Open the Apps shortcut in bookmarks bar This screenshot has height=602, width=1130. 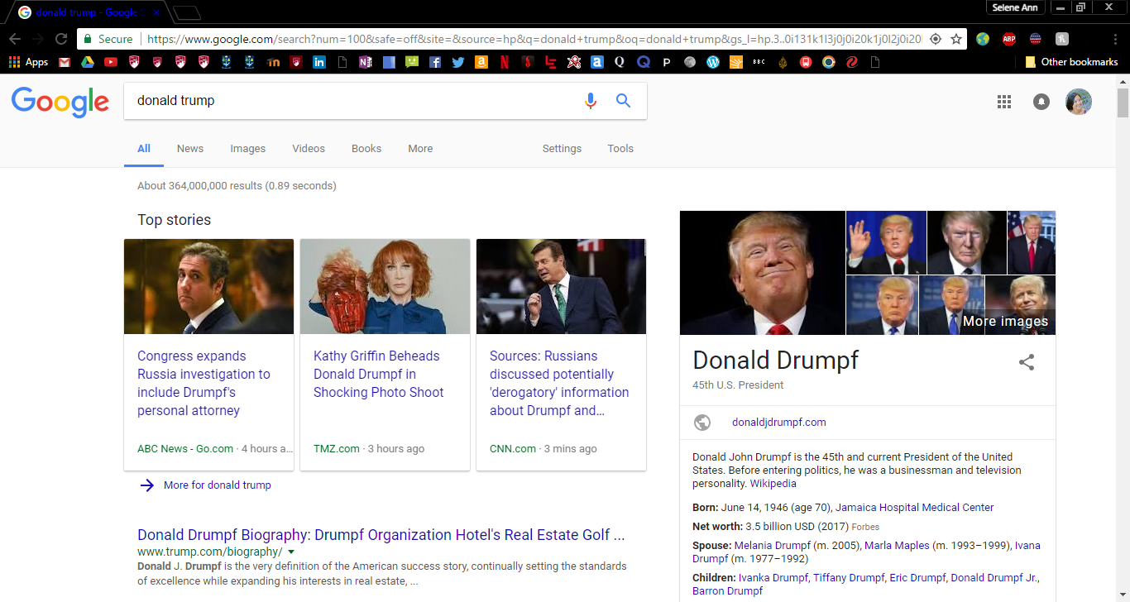[29, 62]
